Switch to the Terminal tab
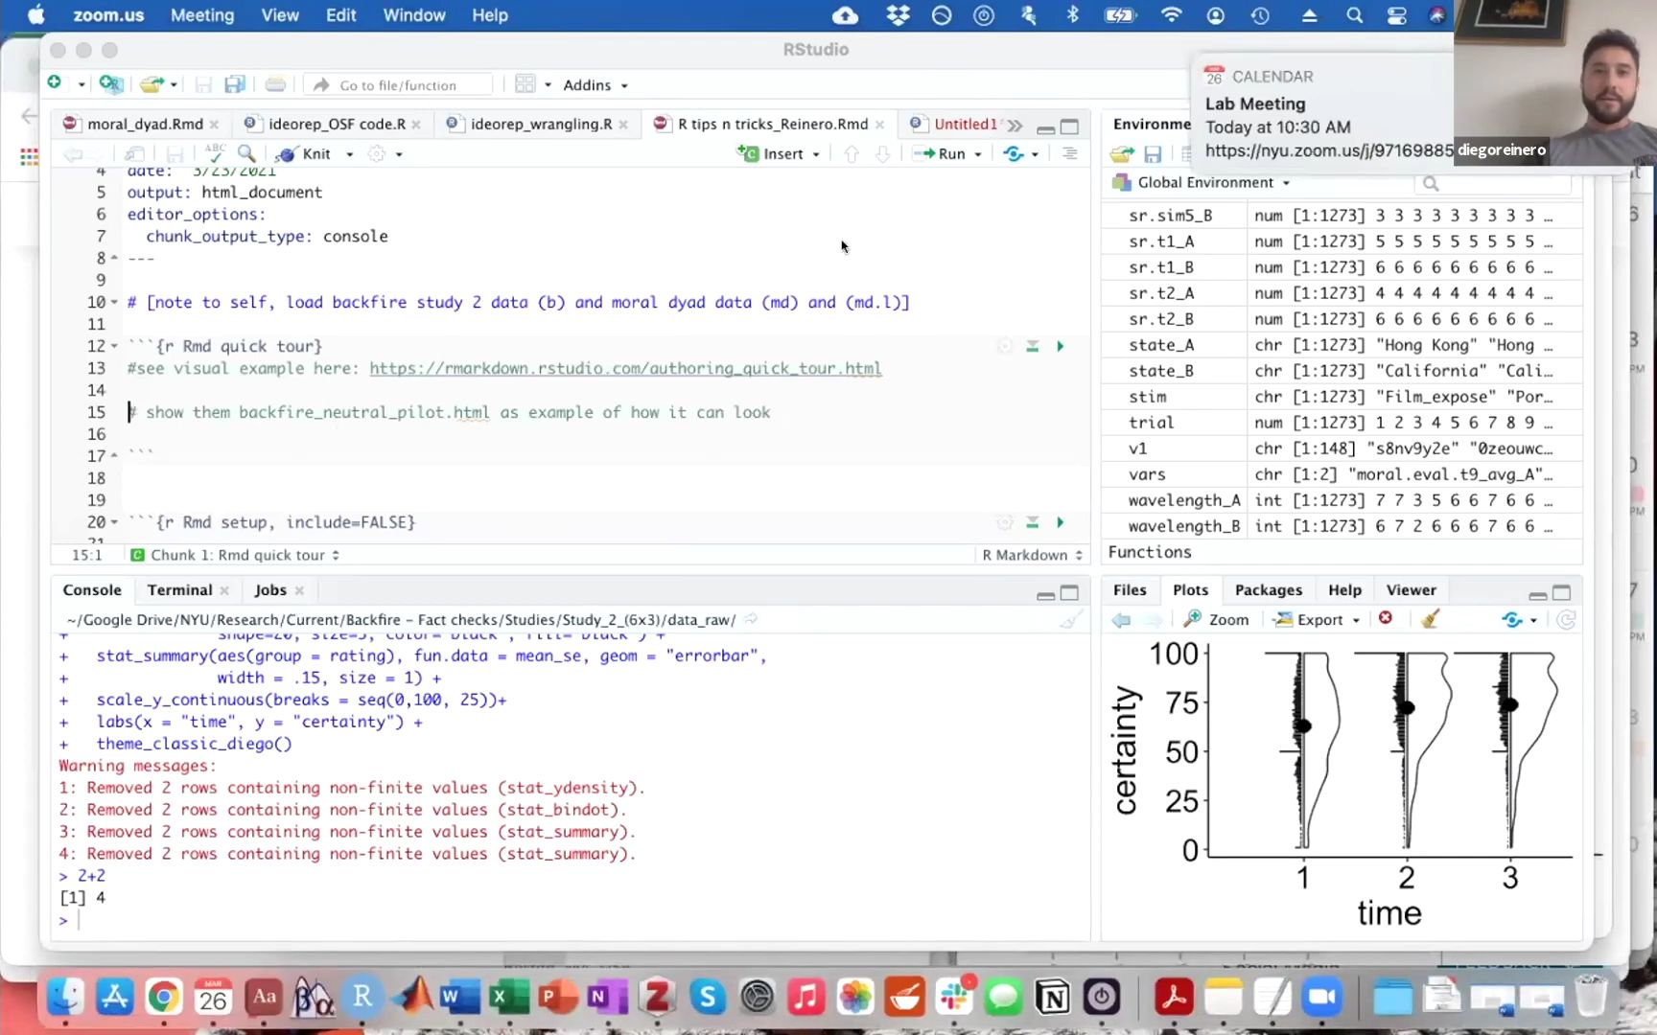The image size is (1657, 1035). click(179, 590)
